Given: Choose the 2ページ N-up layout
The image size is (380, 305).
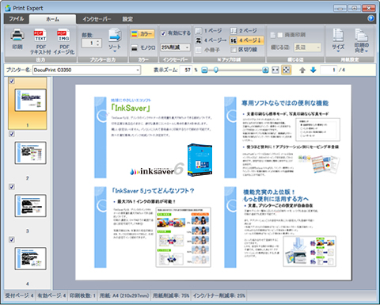Looking at the screenshot, I should pos(244,31).
